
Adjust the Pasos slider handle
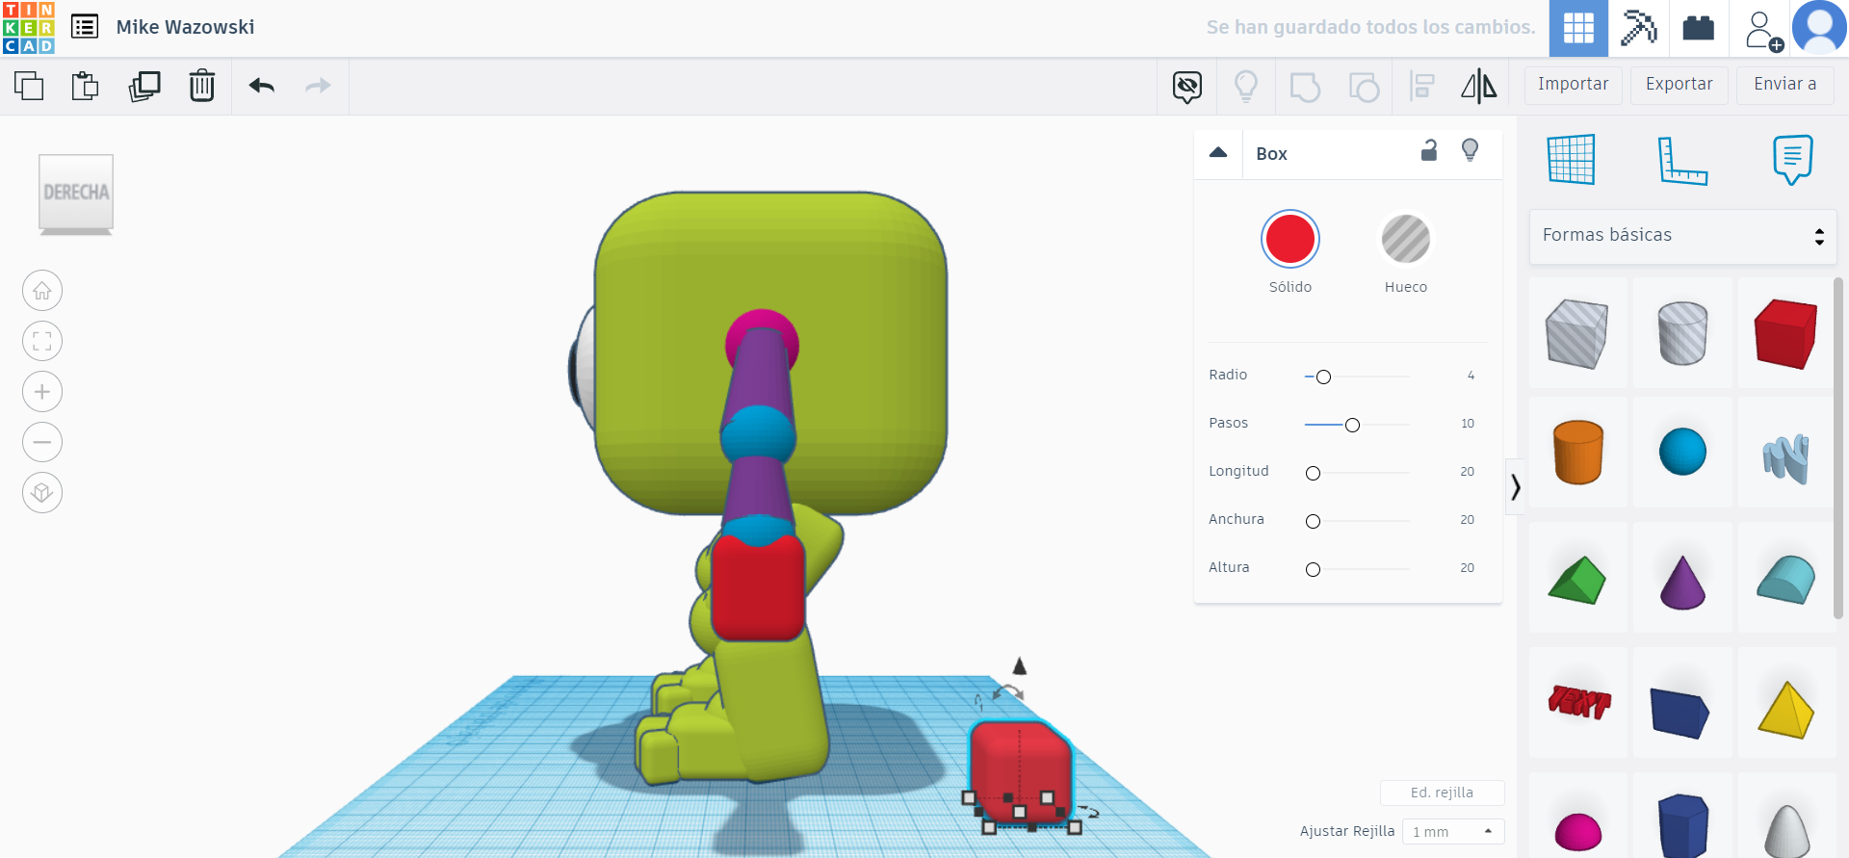click(1352, 425)
